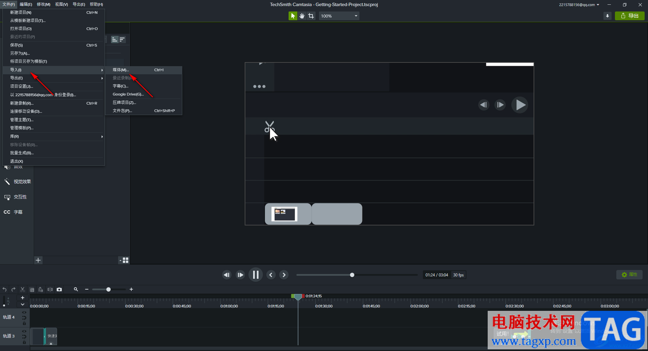The width and height of the screenshot is (648, 351).
Task: Click the timeline zoom slider handle
Action: pyautogui.click(x=108, y=290)
